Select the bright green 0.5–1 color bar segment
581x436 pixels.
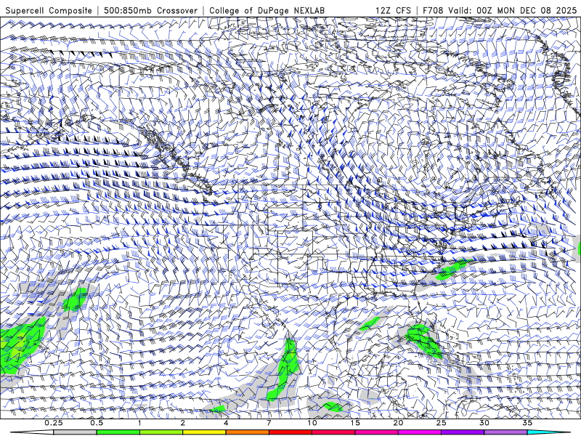click(118, 432)
